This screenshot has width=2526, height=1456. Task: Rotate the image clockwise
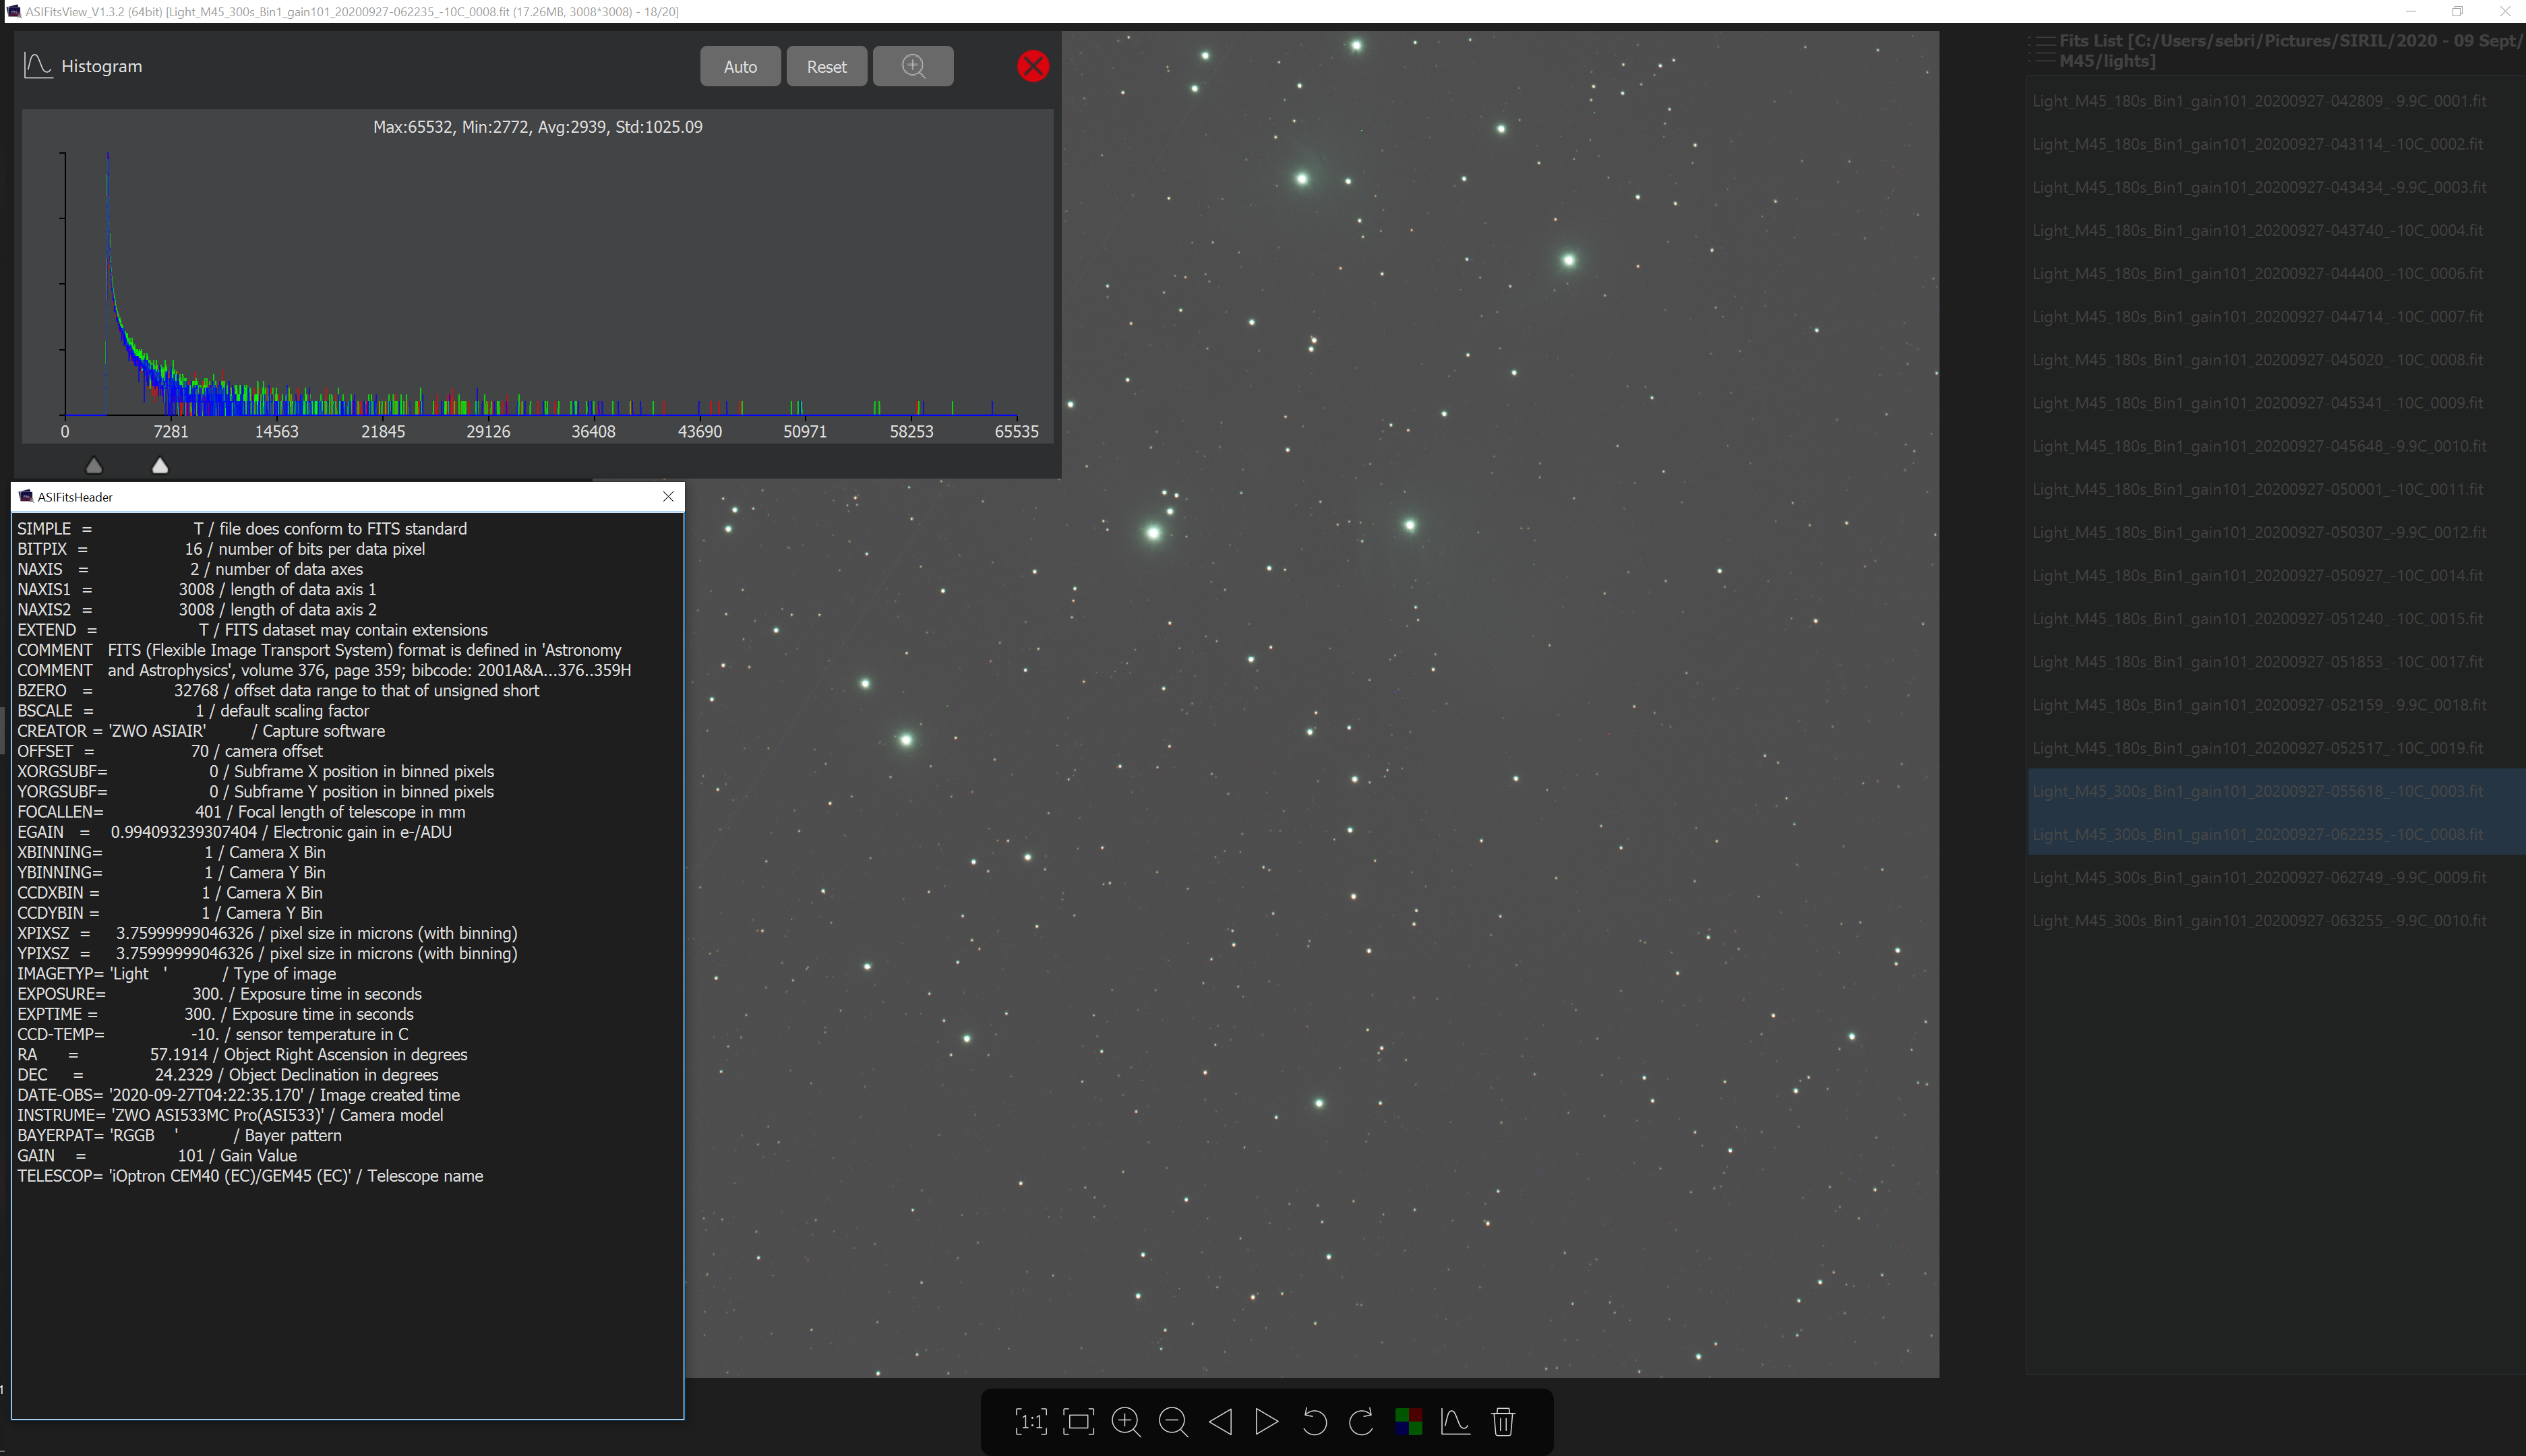click(x=1361, y=1421)
